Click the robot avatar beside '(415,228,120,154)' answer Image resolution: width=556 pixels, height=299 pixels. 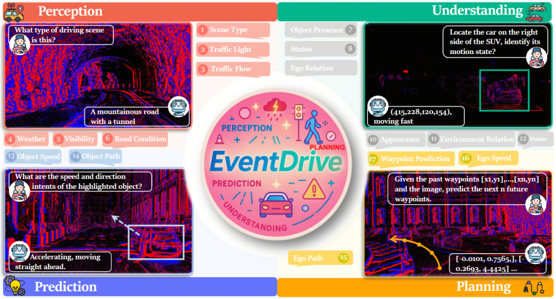[x=378, y=105]
